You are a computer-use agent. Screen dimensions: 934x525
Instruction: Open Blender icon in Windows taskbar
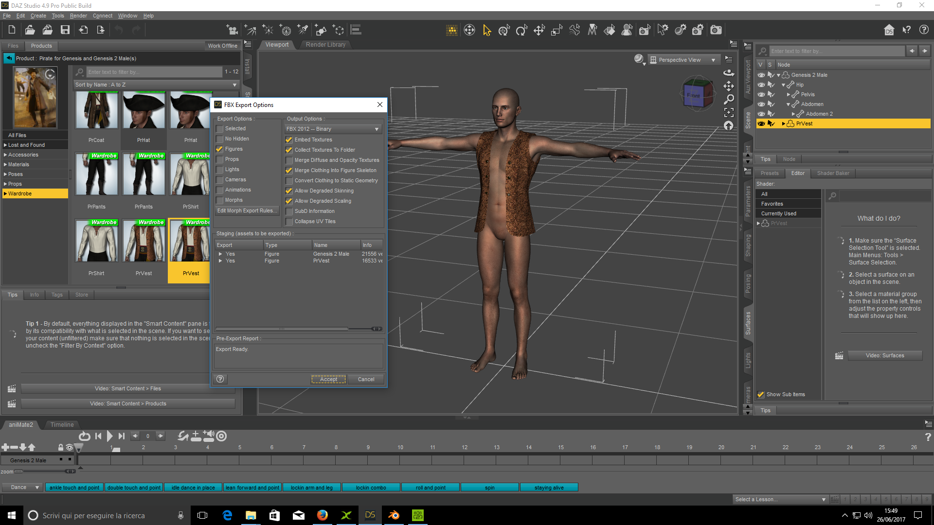point(394,515)
